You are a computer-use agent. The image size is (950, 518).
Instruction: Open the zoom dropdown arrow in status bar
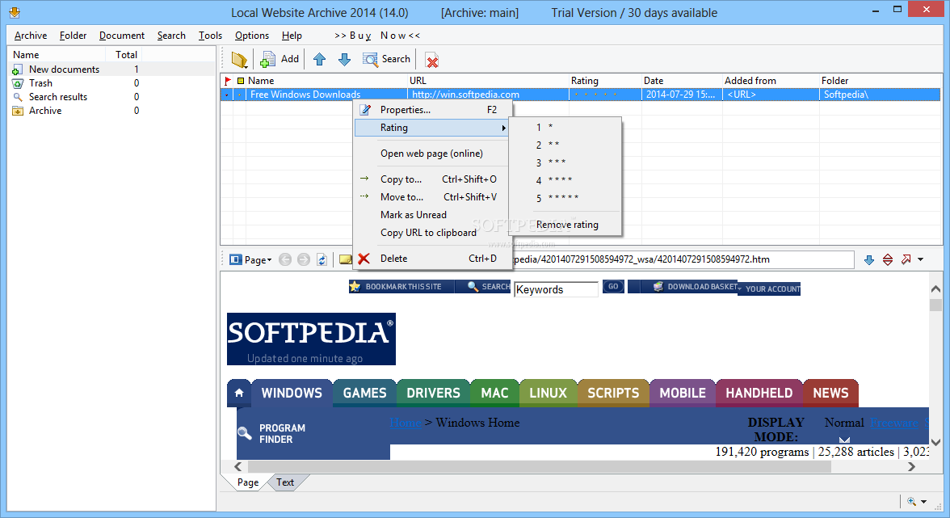[924, 502]
